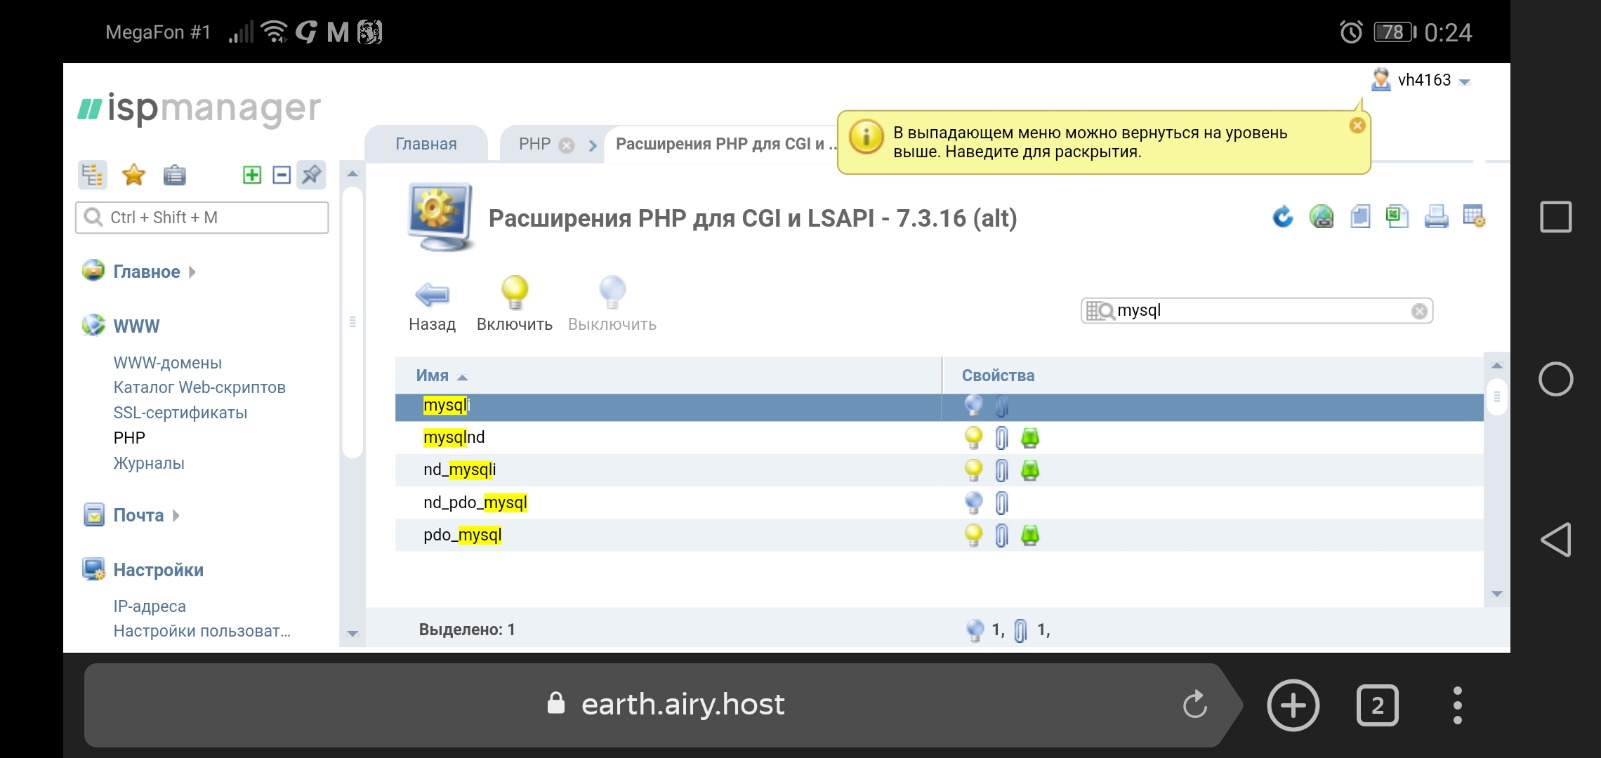Open the SSL-сертификаты link in sidebar

(x=180, y=413)
